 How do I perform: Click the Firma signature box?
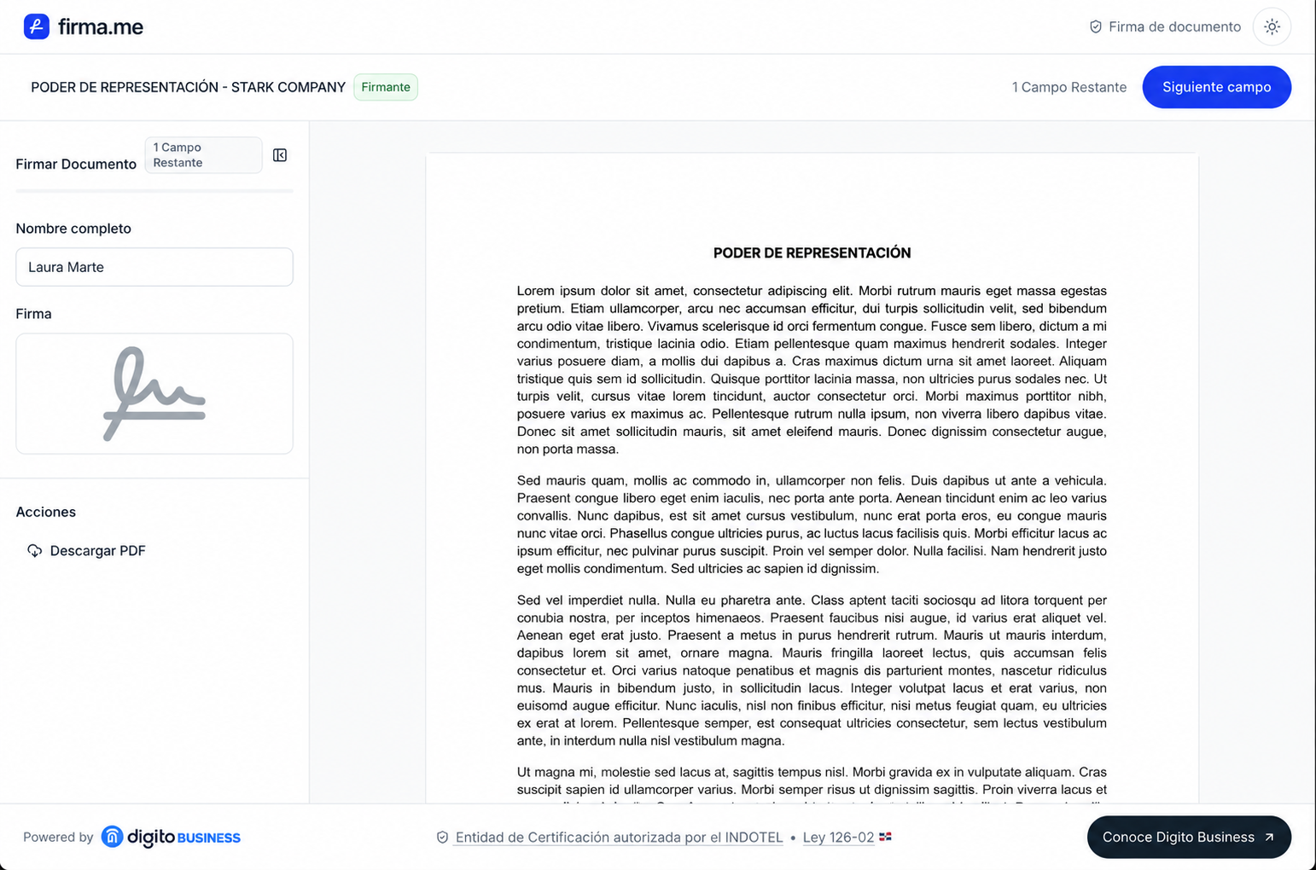[154, 393]
